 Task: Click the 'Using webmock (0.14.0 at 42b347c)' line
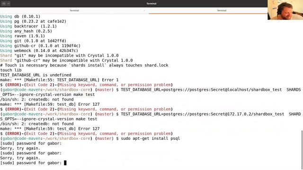coord(39,51)
